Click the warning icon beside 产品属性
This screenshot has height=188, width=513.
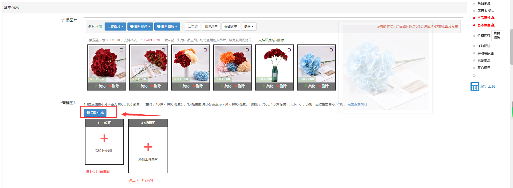point(493,18)
